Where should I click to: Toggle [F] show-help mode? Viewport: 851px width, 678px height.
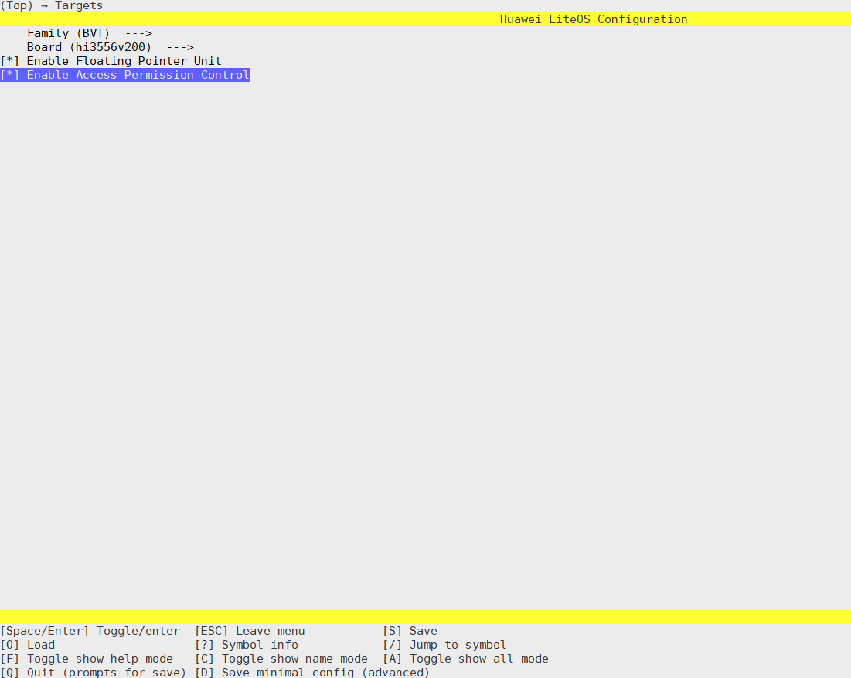point(87,659)
